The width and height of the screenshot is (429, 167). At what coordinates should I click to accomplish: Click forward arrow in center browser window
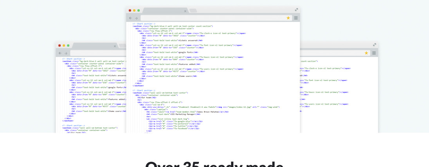point(136,18)
